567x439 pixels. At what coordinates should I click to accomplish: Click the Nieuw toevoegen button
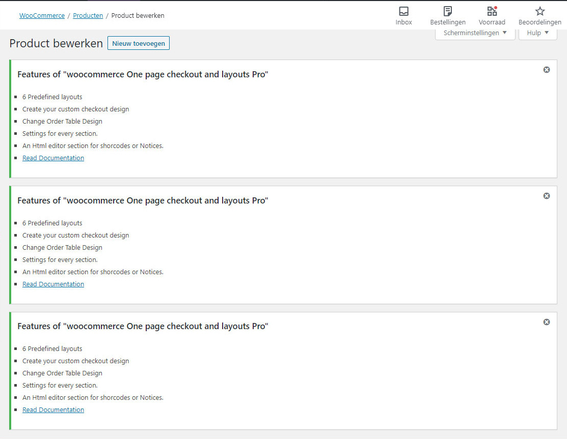(x=139, y=43)
